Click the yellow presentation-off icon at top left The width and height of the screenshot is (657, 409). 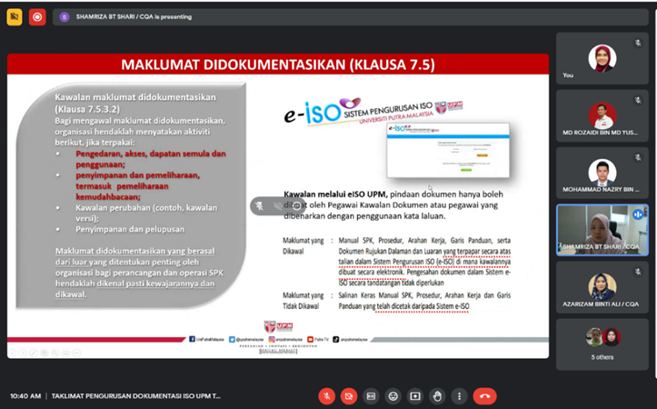pos(15,16)
